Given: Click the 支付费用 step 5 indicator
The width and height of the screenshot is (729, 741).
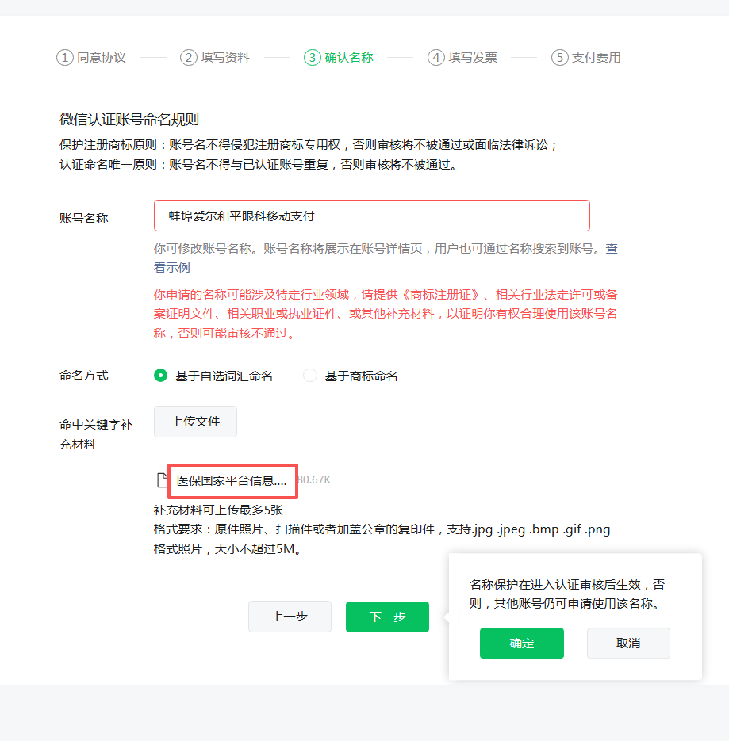Looking at the screenshot, I should [586, 58].
